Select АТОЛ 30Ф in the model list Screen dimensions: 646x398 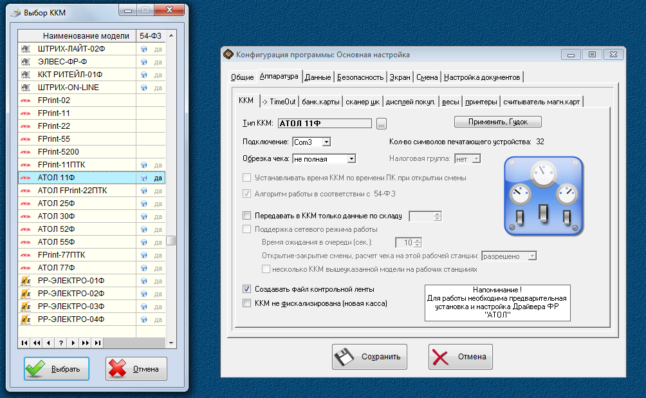pos(91,216)
